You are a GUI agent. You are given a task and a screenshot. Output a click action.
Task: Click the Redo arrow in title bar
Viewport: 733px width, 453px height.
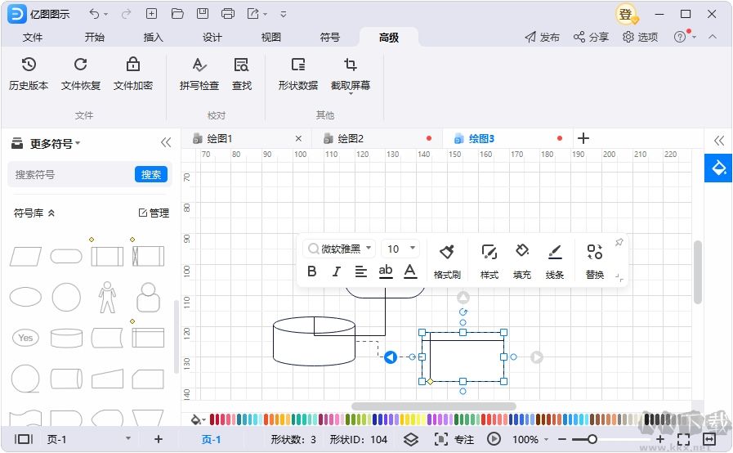coord(126,14)
